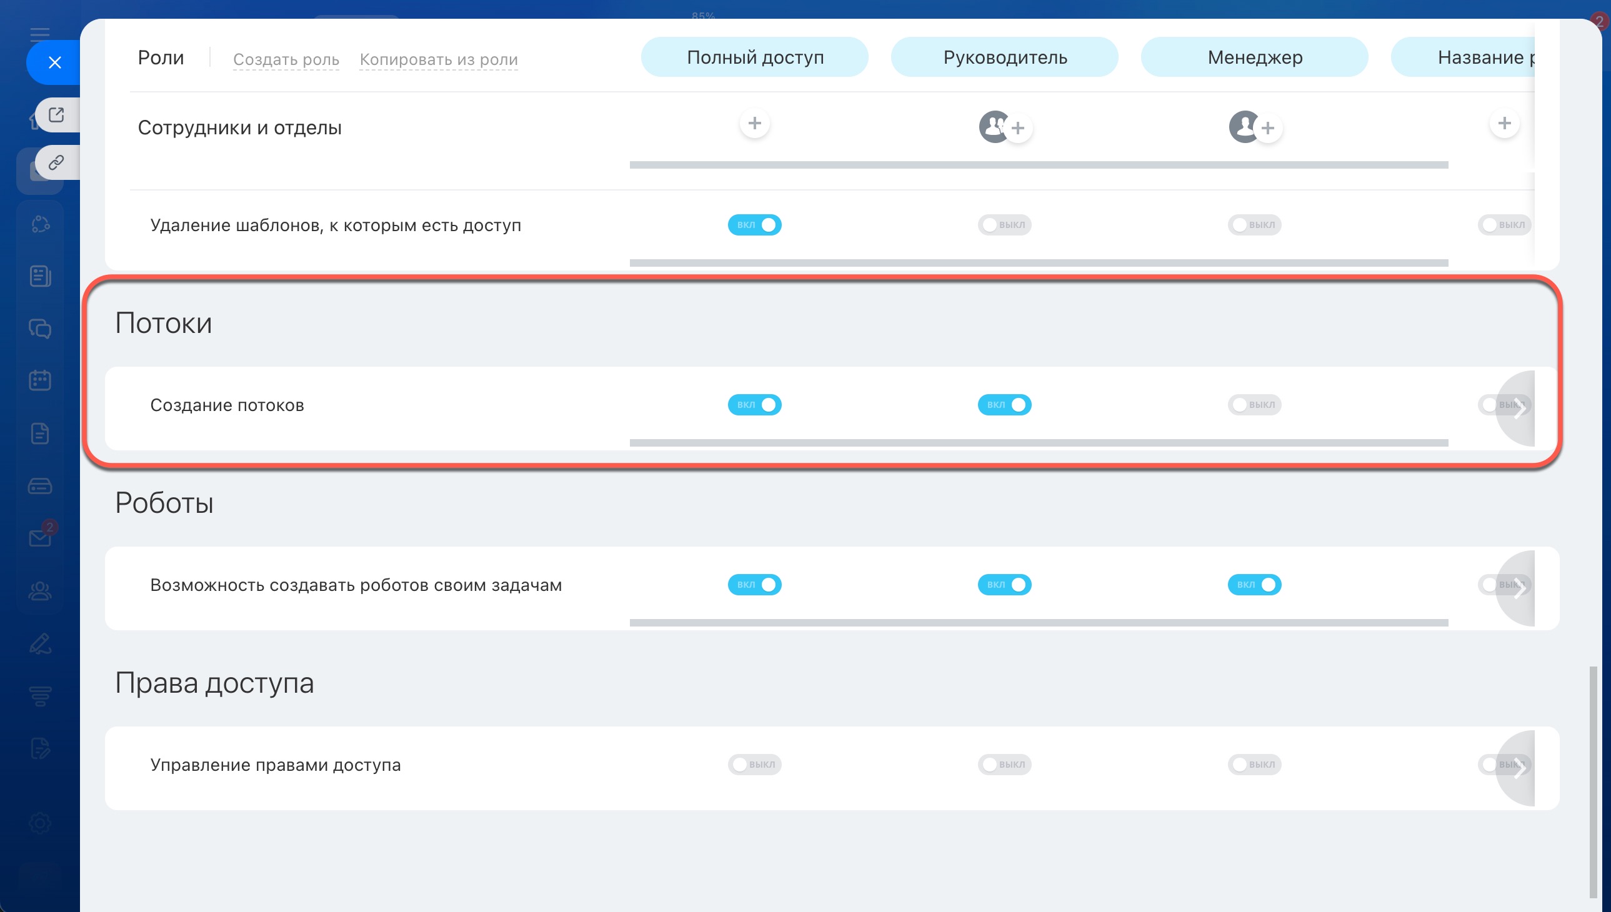The height and width of the screenshot is (912, 1611).
Task: Open the mail icon in sidebar
Action: 40,537
